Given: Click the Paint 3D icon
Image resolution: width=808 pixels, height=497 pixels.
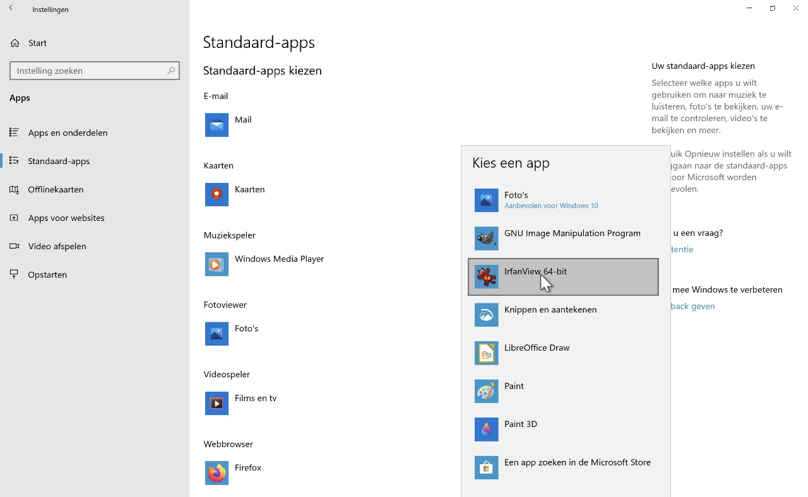Looking at the screenshot, I should point(486,430).
